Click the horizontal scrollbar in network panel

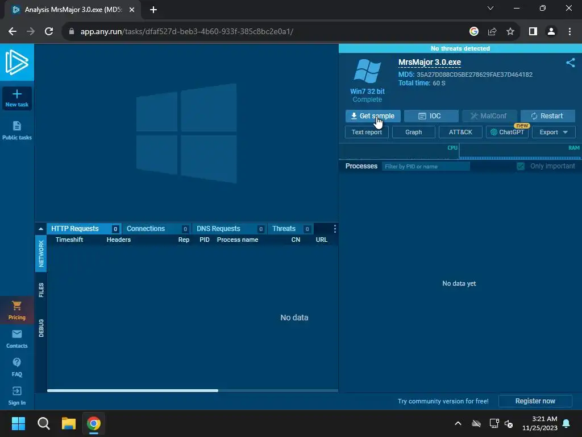pos(132,390)
